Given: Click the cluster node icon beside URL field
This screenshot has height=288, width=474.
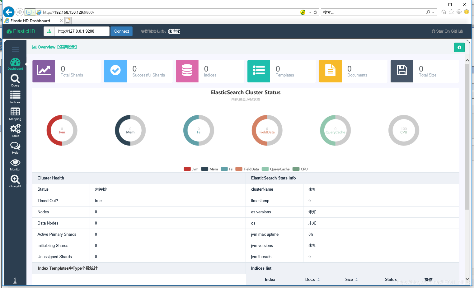Looking at the screenshot, I should (49, 31).
